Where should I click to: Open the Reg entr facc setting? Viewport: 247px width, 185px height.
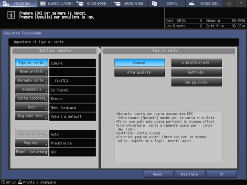coord(32,116)
